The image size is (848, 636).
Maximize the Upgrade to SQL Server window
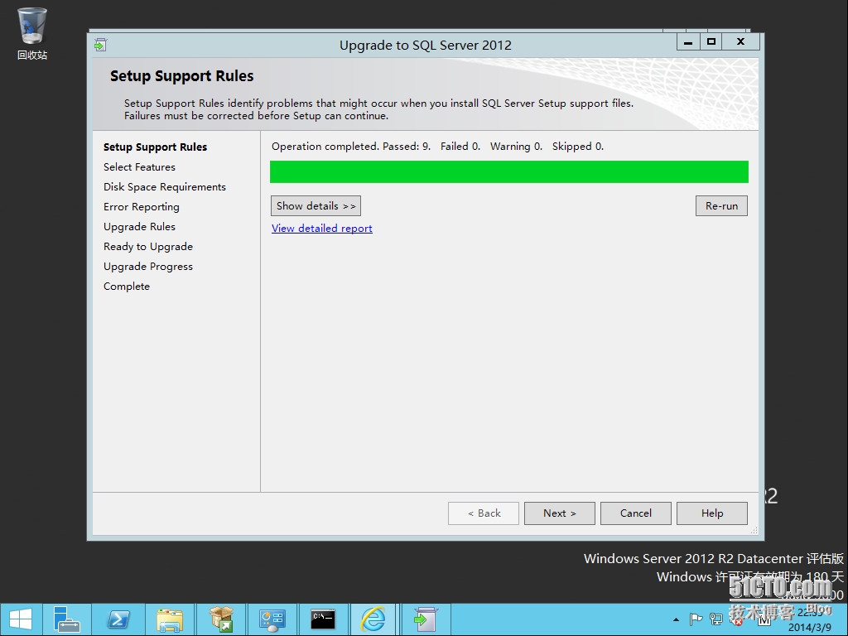(711, 42)
